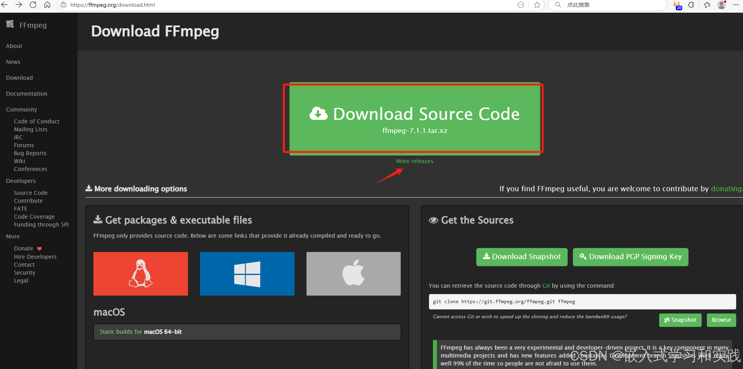743x369 pixels.
Task: Open Source Code sidebar link
Action: tap(31, 193)
